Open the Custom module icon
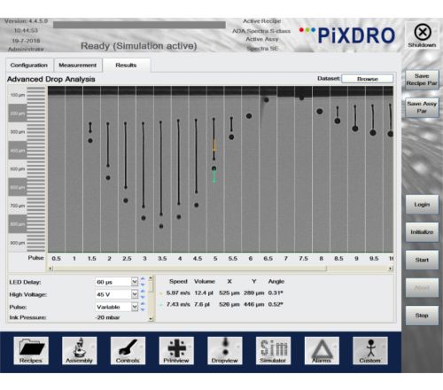This screenshot has width=443, height=390. tap(370, 350)
